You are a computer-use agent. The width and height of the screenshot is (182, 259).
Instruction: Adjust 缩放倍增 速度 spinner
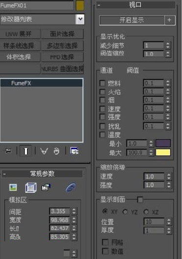169,177
